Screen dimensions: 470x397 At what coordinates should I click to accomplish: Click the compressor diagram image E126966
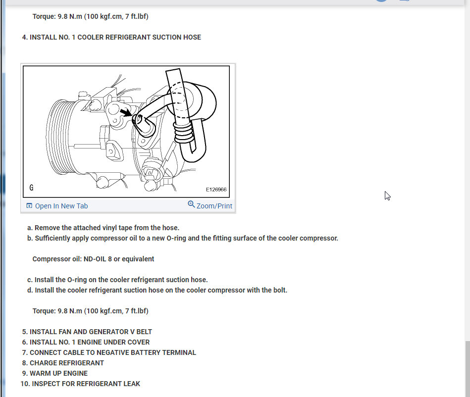[126, 132]
